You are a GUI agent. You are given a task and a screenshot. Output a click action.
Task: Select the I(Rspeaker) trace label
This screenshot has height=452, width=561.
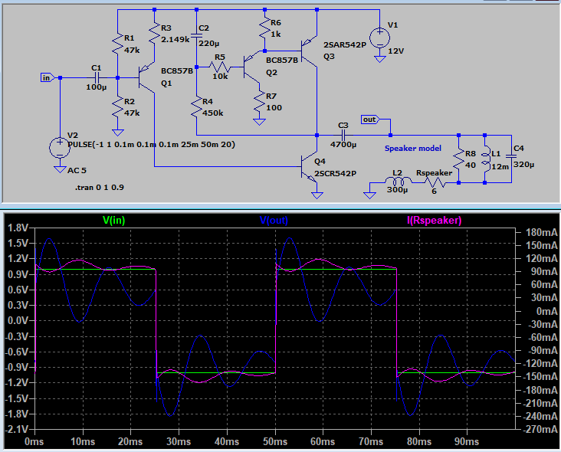[x=435, y=221]
